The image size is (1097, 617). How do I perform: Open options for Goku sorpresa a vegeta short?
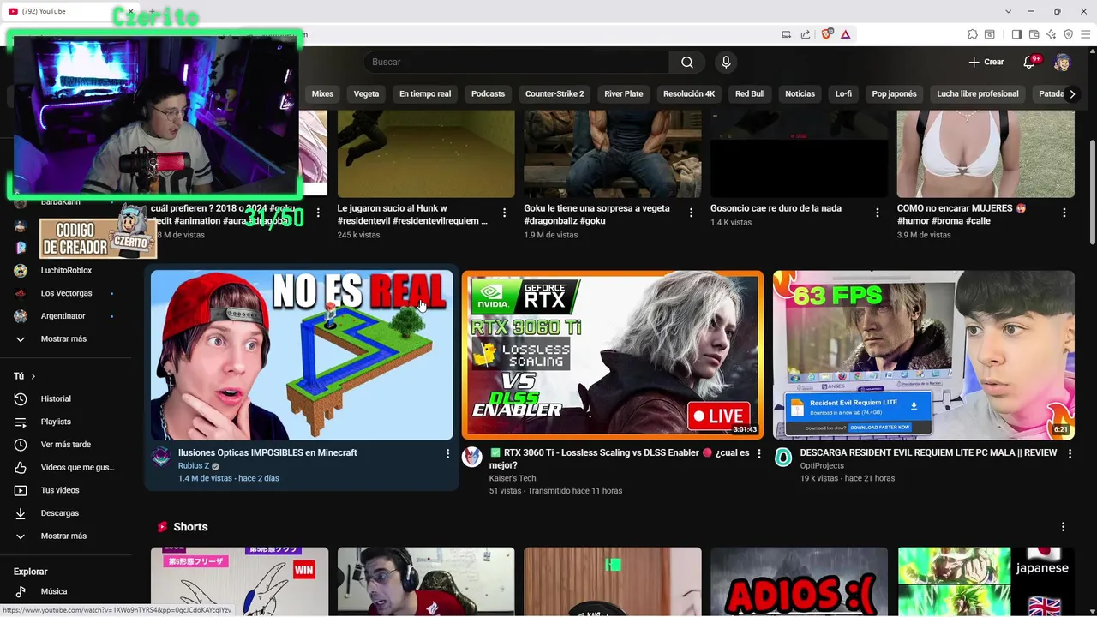691,213
